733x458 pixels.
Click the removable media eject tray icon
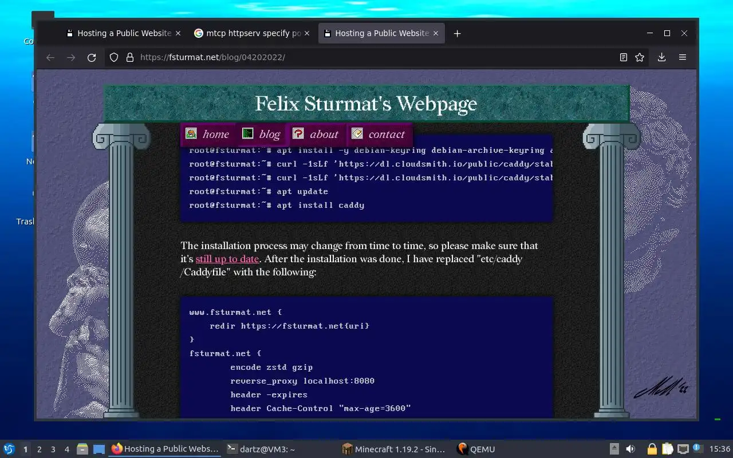(614, 449)
